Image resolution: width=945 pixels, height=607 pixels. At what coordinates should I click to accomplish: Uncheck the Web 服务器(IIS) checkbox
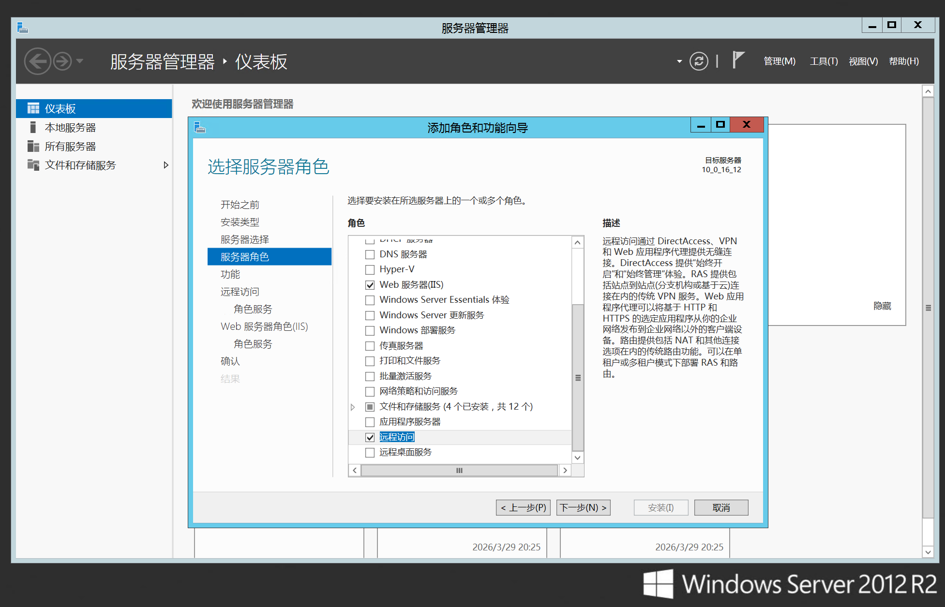pyautogui.click(x=370, y=285)
